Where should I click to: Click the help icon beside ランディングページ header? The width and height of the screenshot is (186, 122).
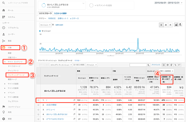coord(60,76)
